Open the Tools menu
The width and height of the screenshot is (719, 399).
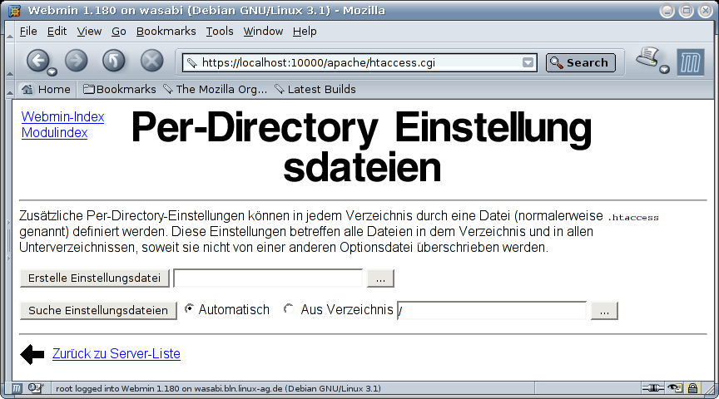[x=220, y=31]
